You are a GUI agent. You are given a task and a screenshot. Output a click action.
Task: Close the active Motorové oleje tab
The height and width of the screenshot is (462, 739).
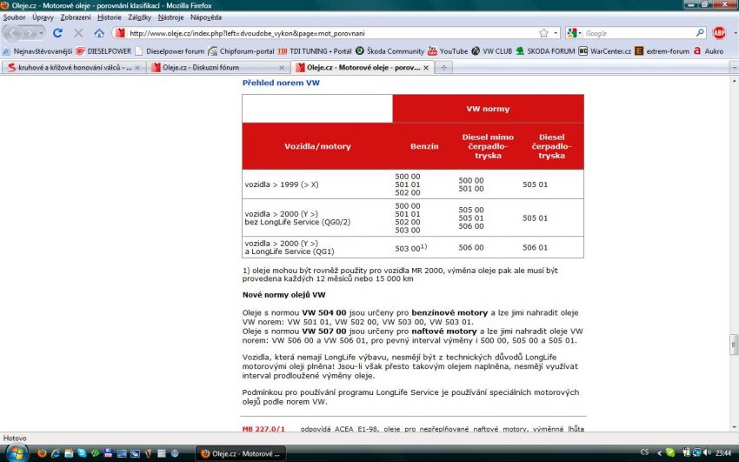click(426, 67)
